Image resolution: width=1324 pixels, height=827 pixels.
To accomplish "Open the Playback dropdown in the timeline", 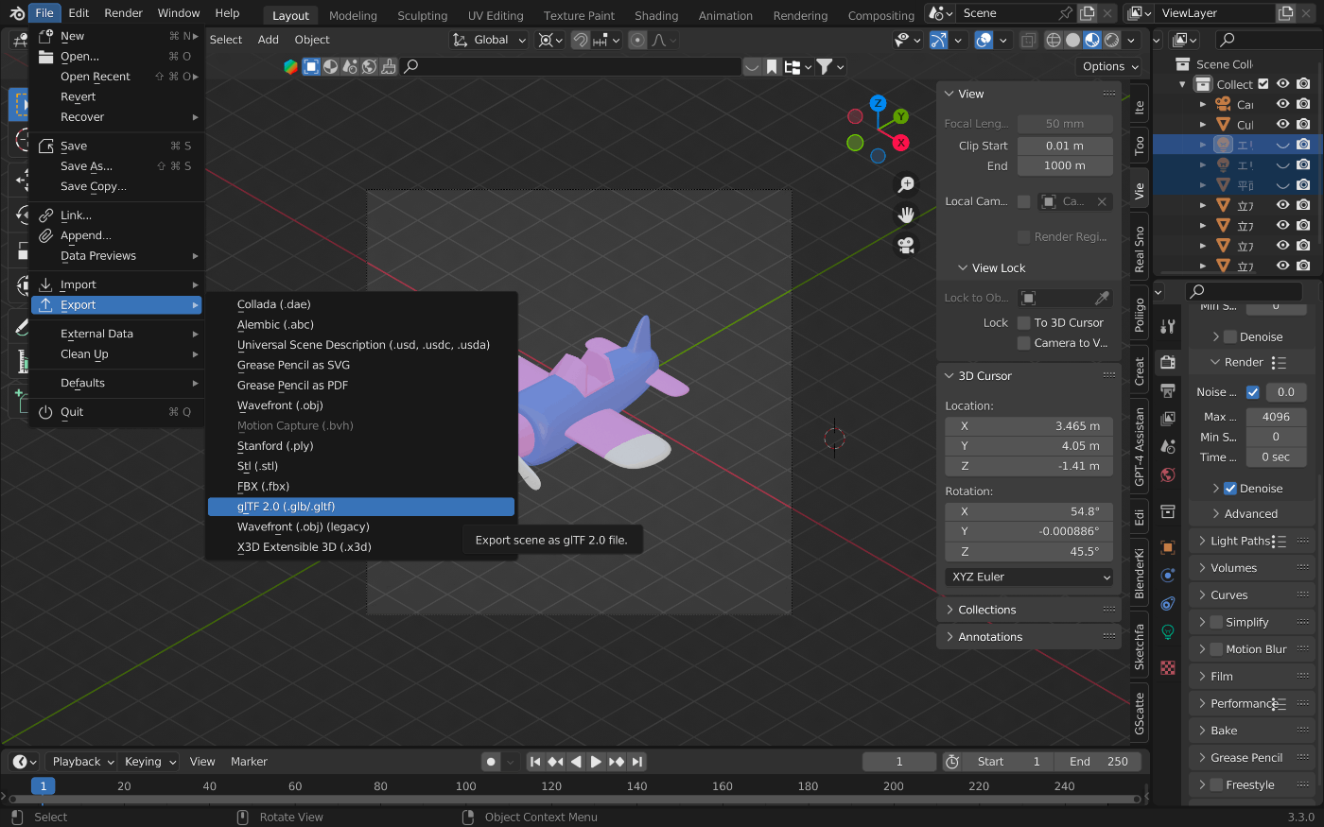I will tap(82, 762).
